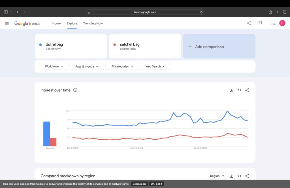Viewport: 290px width, 188px height.
Task: Open the send feedback icon
Action: tap(259, 23)
